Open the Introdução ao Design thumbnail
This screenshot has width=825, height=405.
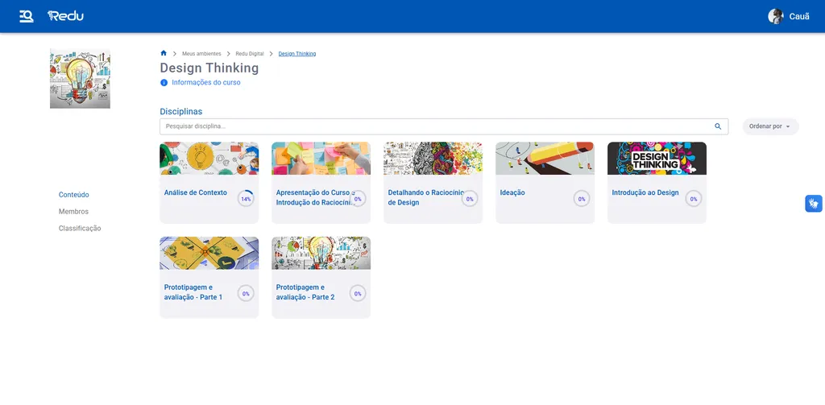pos(657,159)
